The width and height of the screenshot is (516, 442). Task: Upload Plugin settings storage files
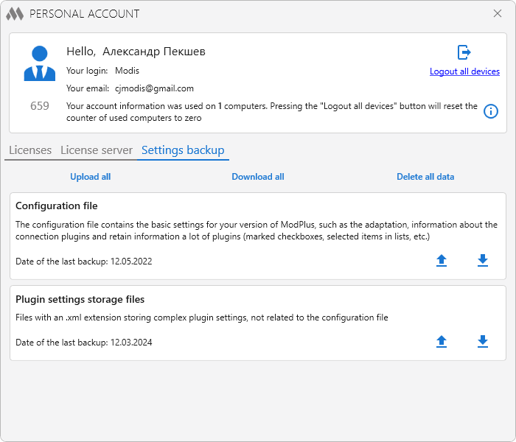(x=442, y=342)
